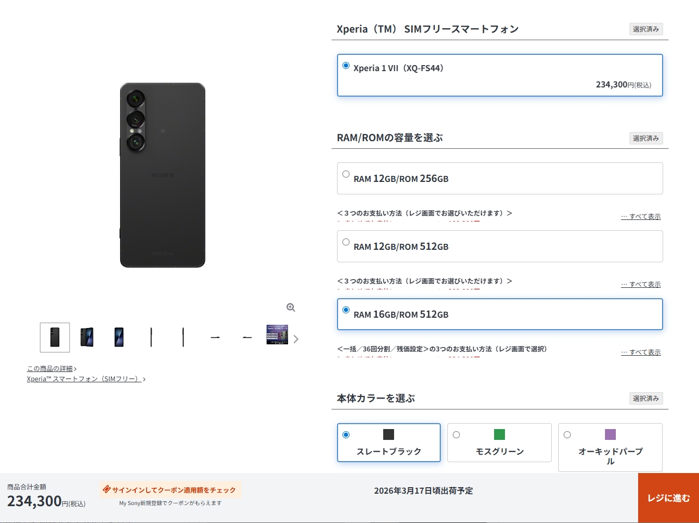Pick the モスグリーン green color swatch

click(500, 434)
